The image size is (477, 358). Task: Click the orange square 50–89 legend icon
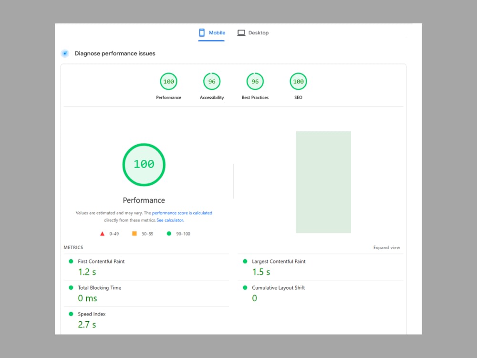click(x=134, y=233)
